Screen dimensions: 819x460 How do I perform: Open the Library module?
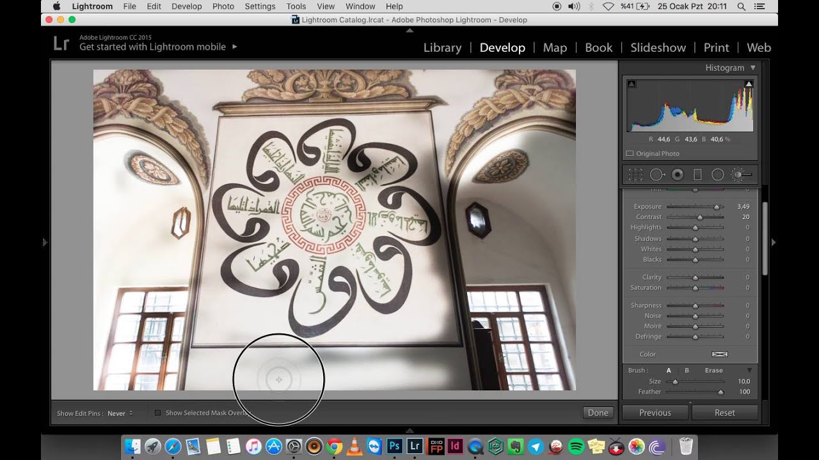click(442, 47)
